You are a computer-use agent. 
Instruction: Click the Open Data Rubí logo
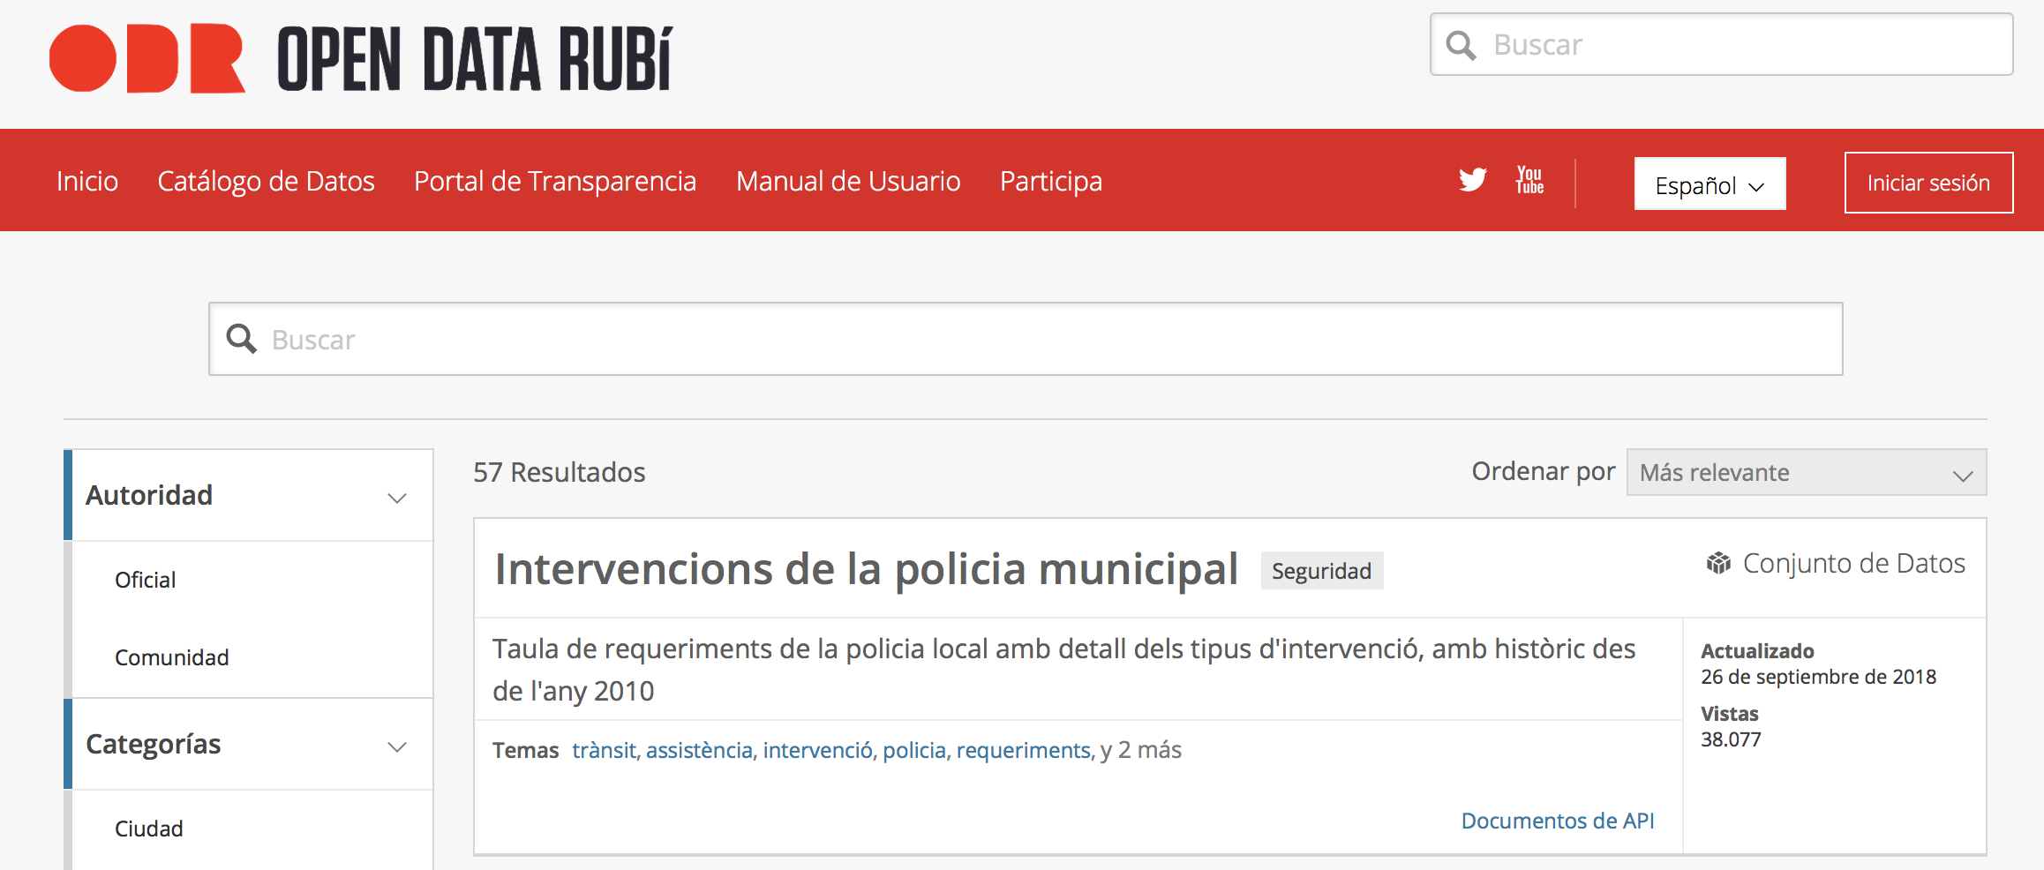coord(361,58)
